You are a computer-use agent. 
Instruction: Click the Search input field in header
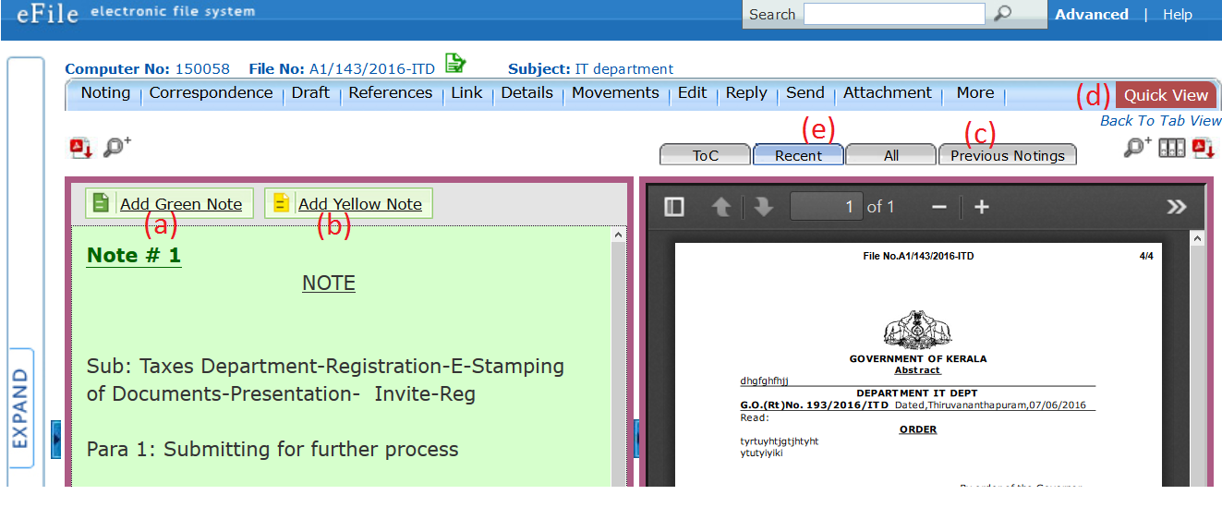click(x=893, y=14)
